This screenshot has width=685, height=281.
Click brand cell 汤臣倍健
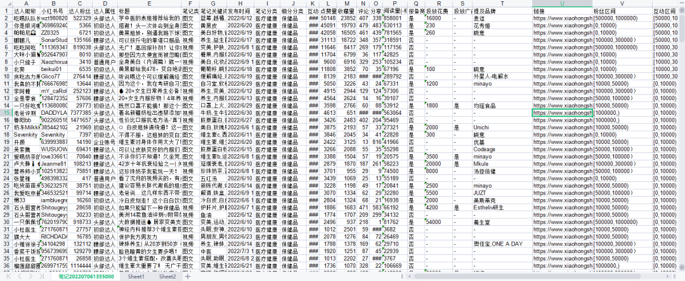(x=502, y=171)
